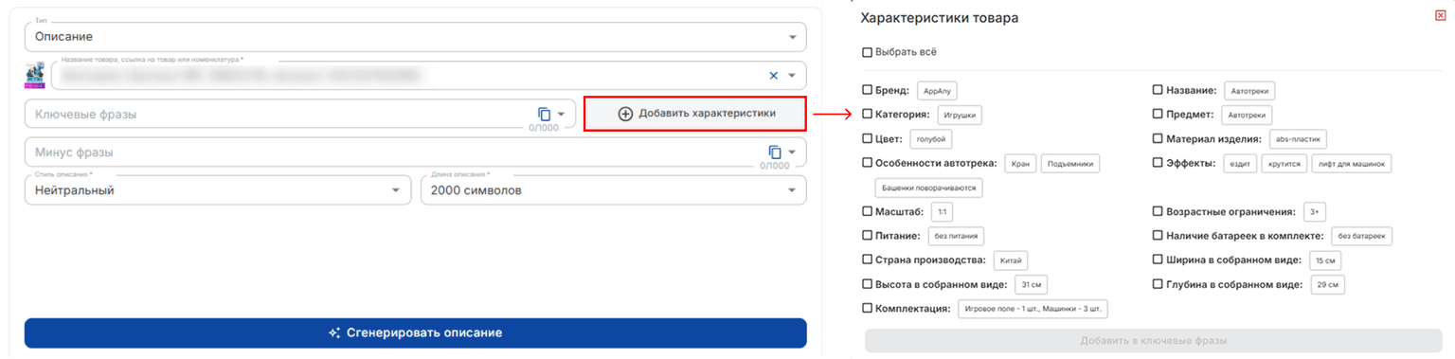Screen dimensions: 1455x359
Task: Clear the product name with the X icon
Action: [773, 76]
